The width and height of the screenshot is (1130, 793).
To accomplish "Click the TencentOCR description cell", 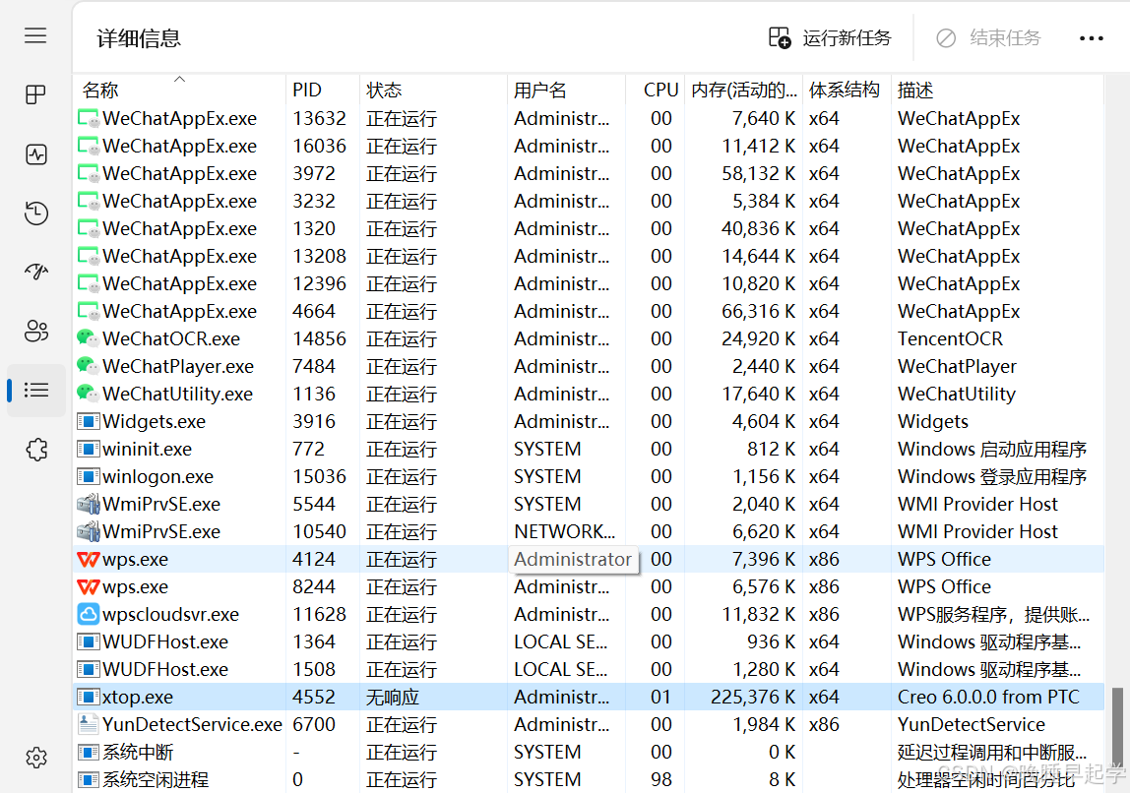I will tap(950, 338).
